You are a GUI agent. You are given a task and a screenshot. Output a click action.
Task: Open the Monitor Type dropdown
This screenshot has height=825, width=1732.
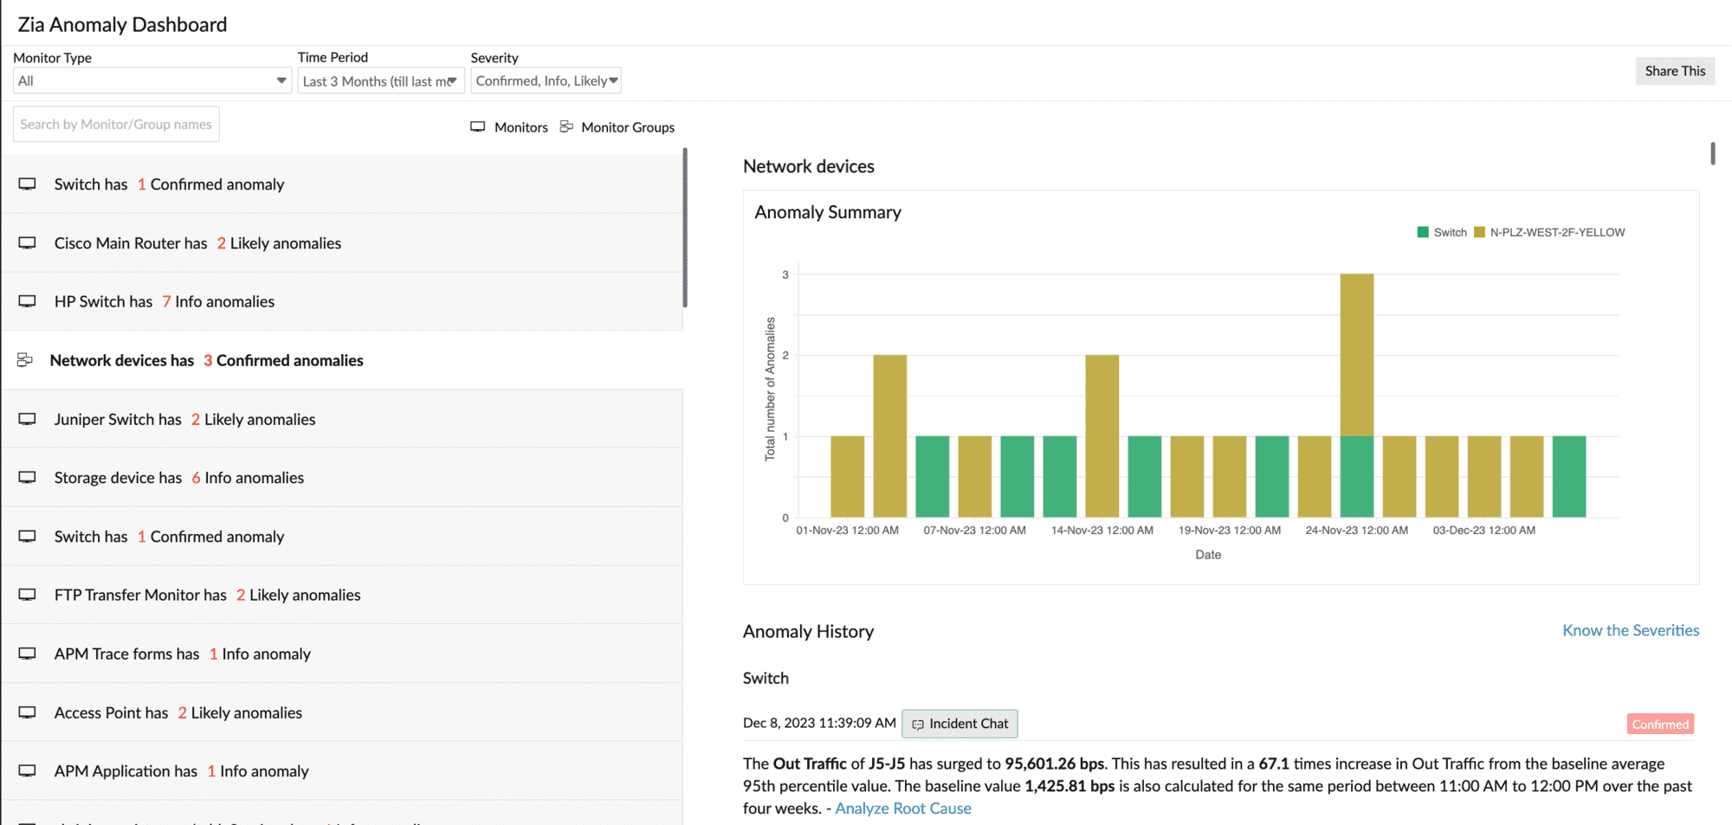[152, 81]
